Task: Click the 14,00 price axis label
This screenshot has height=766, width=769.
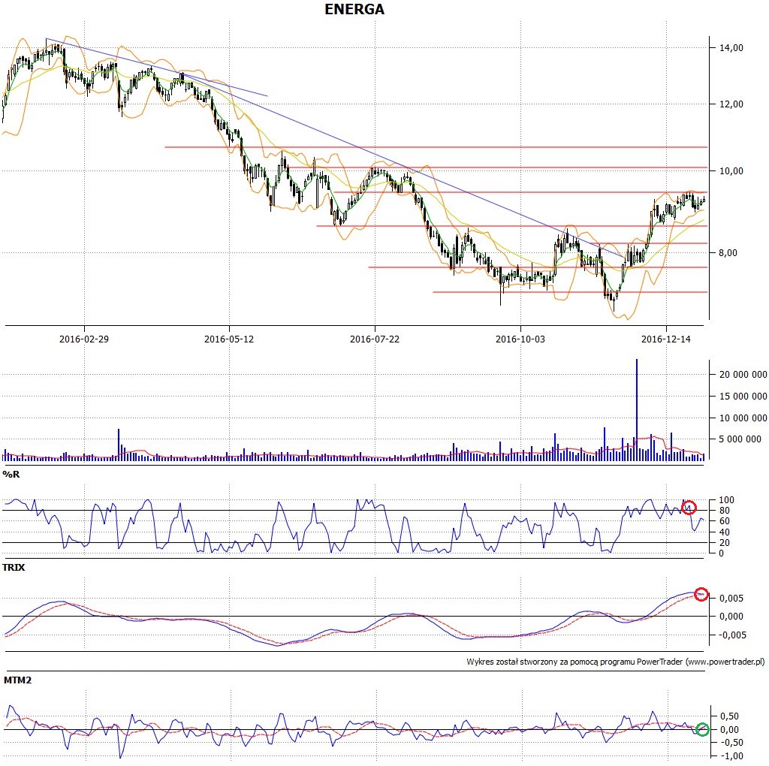Action: coord(731,47)
